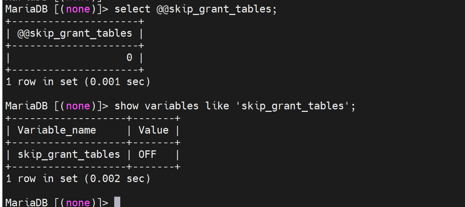Click '(none)' in the show variables prompt
Viewport: 465px width, 207px height.
tap(78, 106)
